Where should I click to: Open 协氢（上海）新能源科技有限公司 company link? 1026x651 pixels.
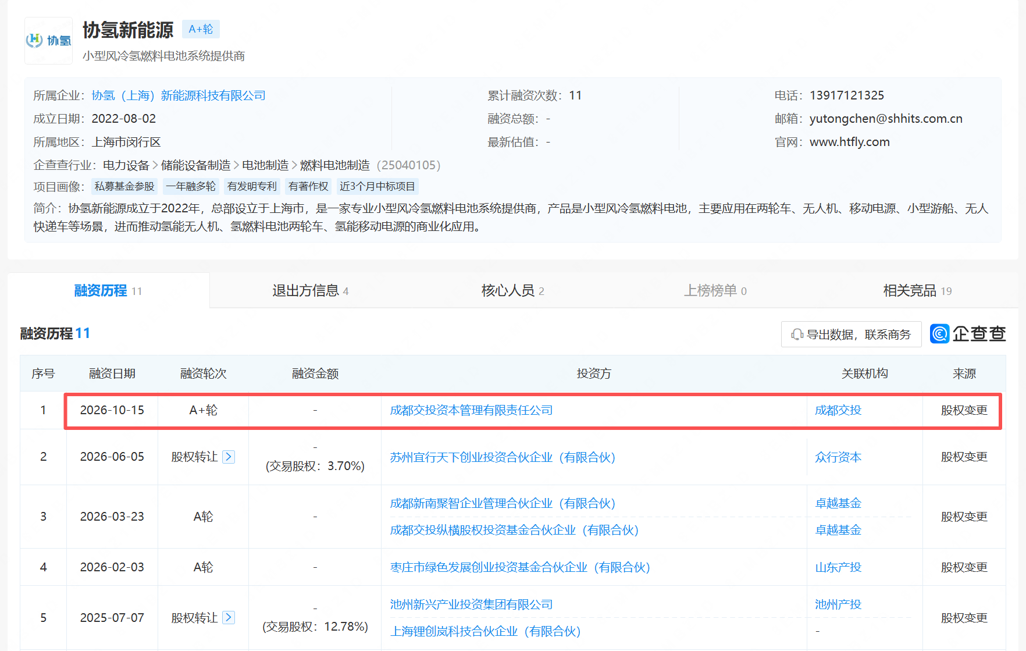(179, 95)
